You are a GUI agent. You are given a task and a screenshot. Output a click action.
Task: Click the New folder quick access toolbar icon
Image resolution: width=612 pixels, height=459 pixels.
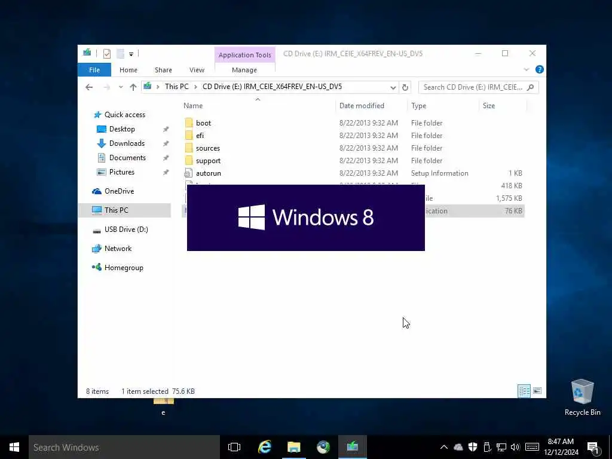point(120,53)
